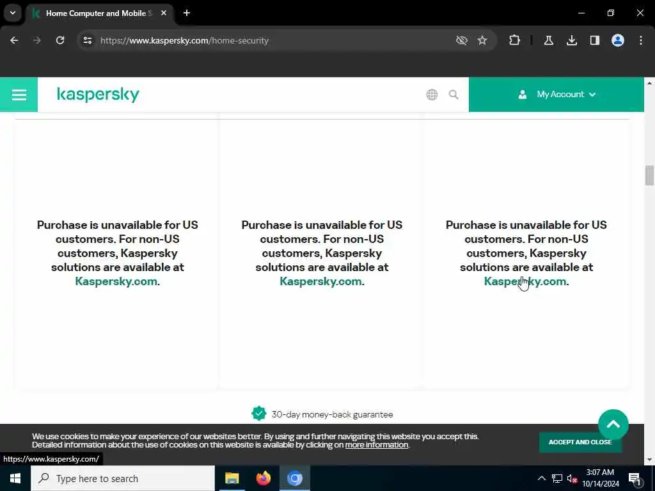Open Chrome Labs flask icon
Viewport: 655px width, 491px height.
coord(548,40)
